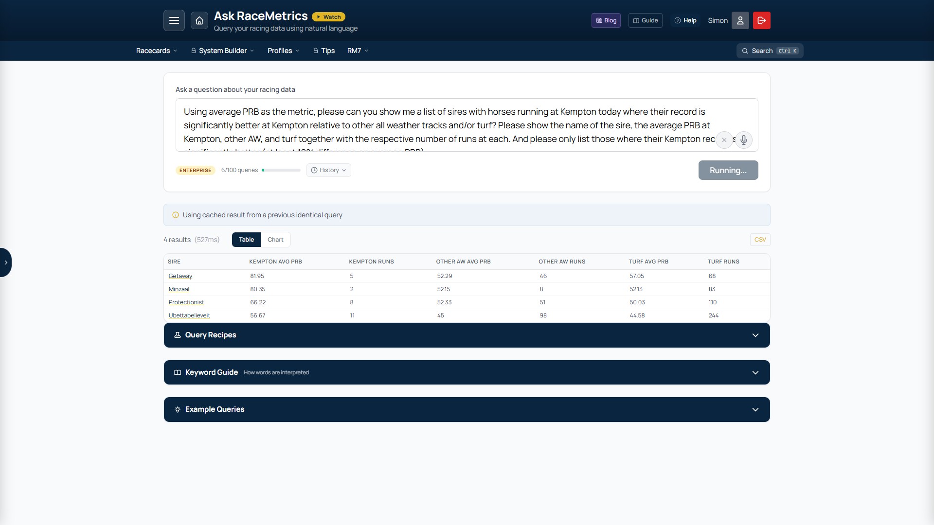Screen dimensions: 934x525
Task: Click the Getaway Kempton PRB value 81.95
Action: pos(257,276)
